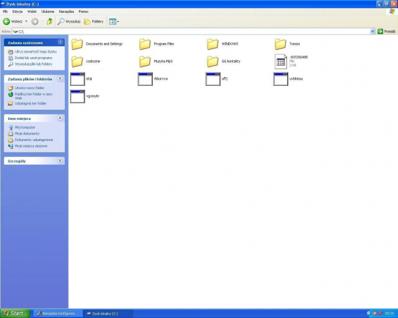Screen dimensions: 398x318
Task: Click the address bar showing C:\
Action: pyautogui.click(x=193, y=31)
